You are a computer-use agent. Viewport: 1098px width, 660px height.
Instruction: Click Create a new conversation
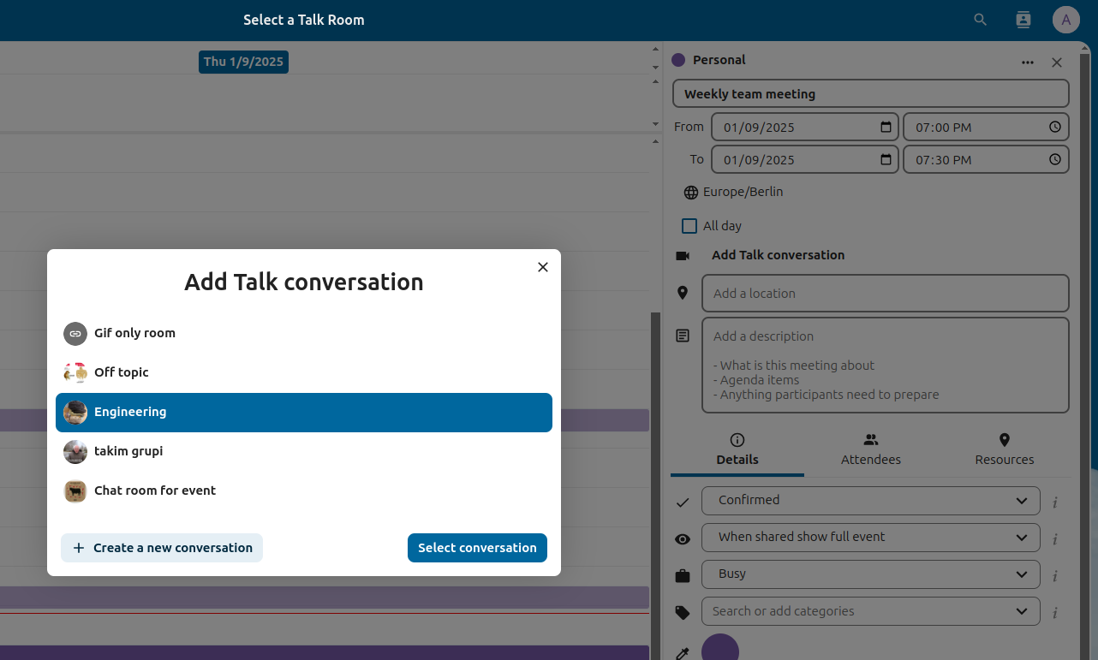pos(161,547)
